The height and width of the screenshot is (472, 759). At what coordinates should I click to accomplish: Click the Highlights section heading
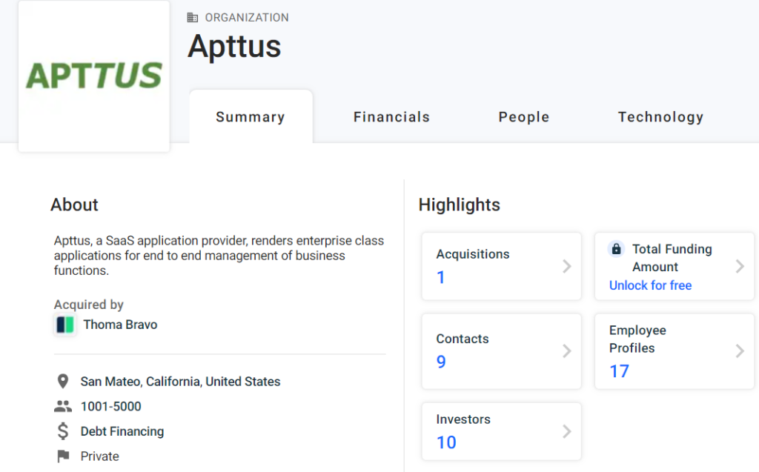[x=460, y=205]
